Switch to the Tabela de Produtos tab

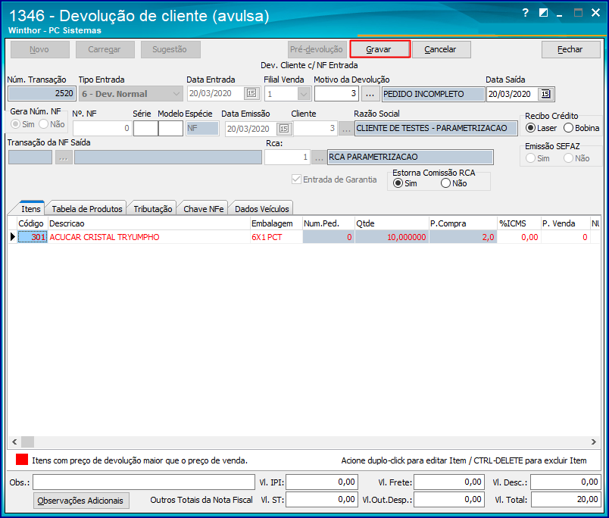pyautogui.click(x=87, y=209)
